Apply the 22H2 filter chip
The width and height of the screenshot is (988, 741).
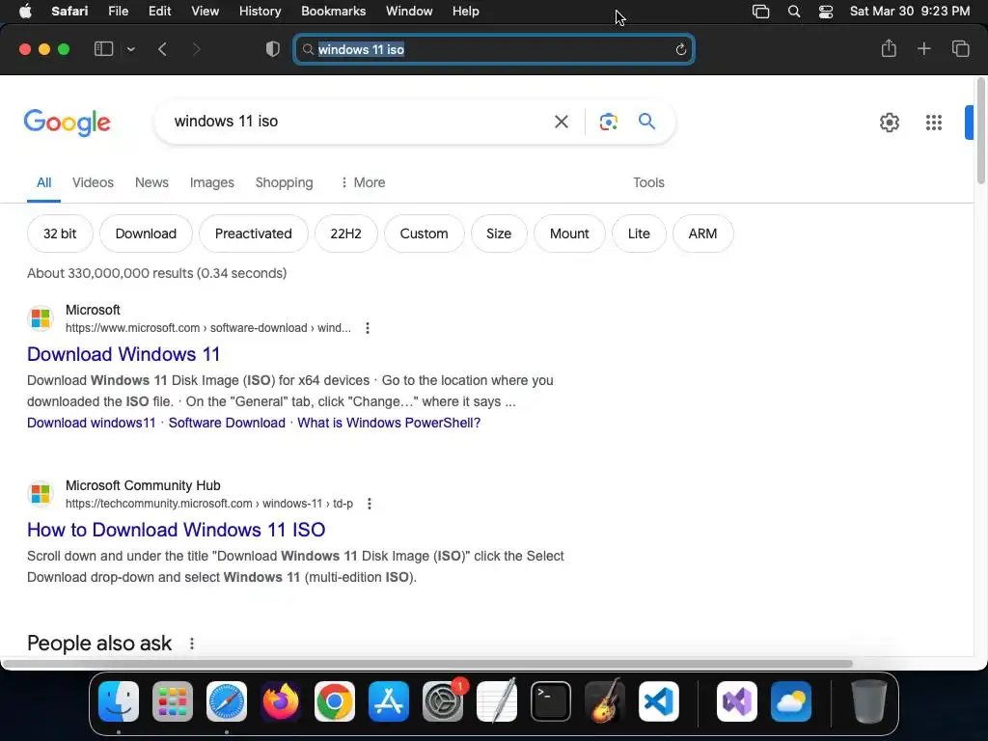pos(346,233)
